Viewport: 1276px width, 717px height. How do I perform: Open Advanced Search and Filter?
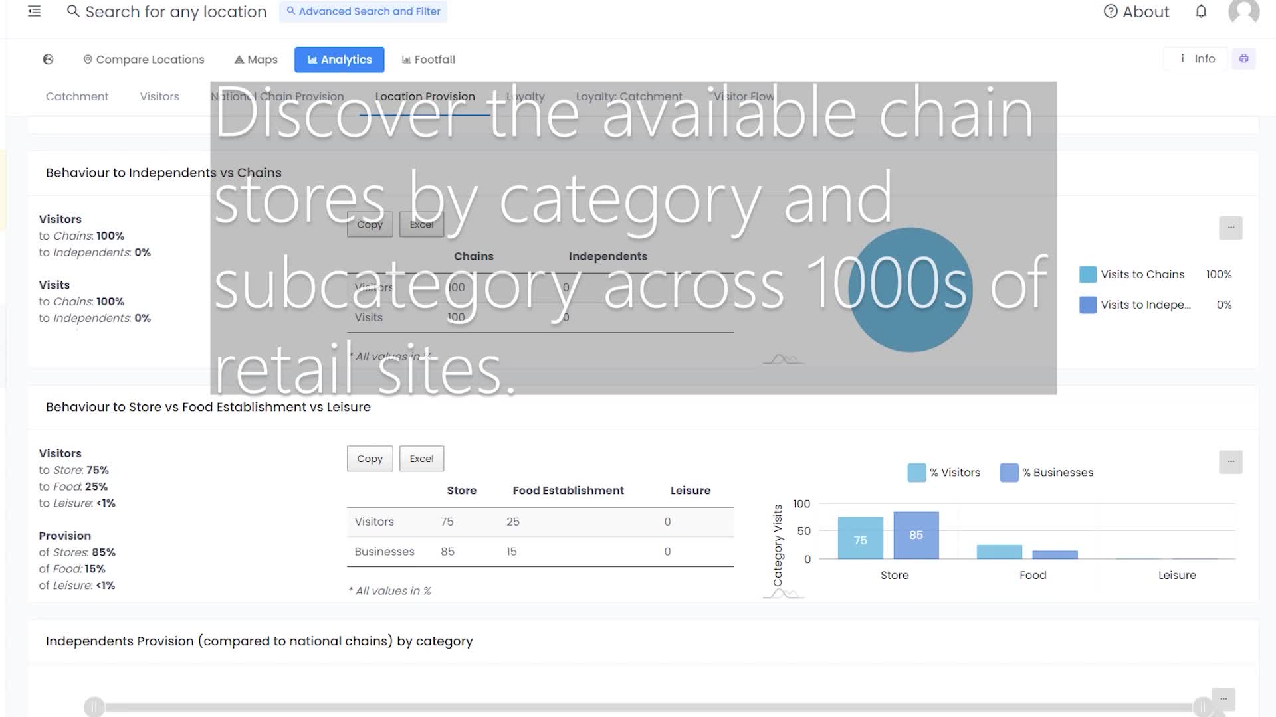(x=363, y=11)
